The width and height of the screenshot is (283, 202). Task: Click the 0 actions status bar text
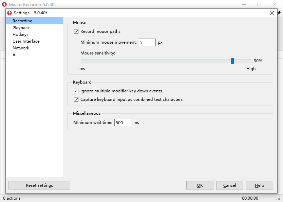[x=12, y=198]
